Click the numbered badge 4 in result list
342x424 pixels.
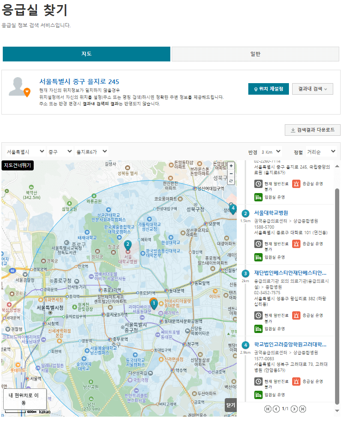[245, 345]
